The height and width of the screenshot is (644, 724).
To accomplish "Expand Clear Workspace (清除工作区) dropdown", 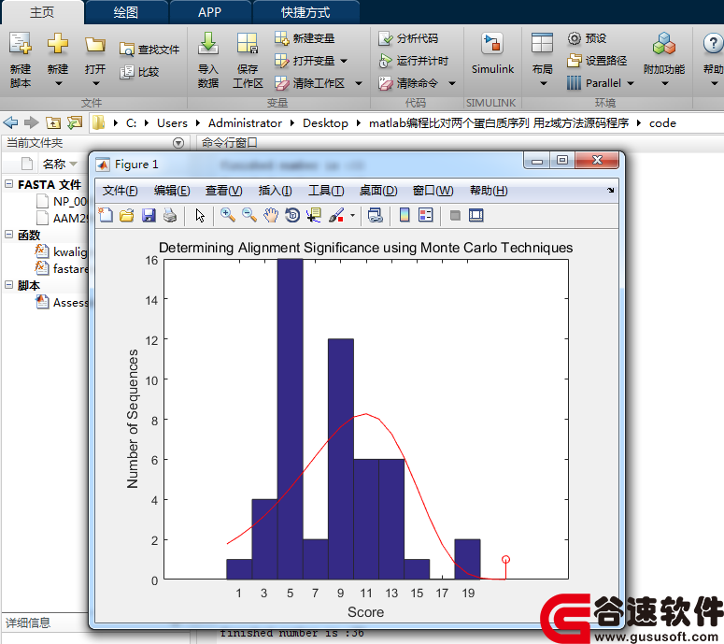I will pyautogui.click(x=359, y=83).
